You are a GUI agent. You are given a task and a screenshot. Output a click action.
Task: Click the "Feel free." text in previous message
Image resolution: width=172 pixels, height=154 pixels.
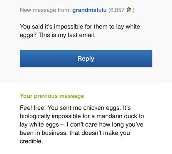click(x=33, y=107)
